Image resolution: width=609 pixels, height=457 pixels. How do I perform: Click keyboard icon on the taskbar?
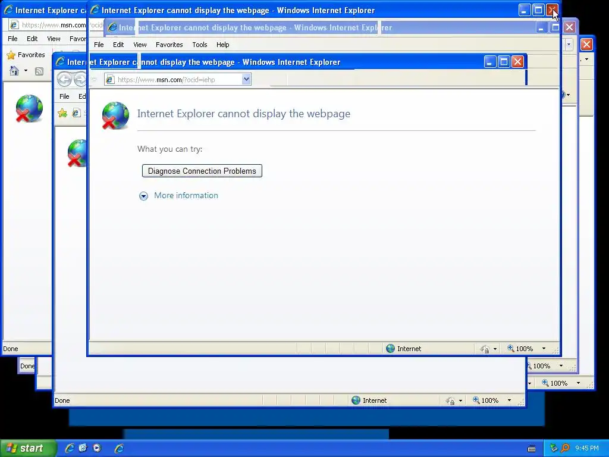[532, 449]
